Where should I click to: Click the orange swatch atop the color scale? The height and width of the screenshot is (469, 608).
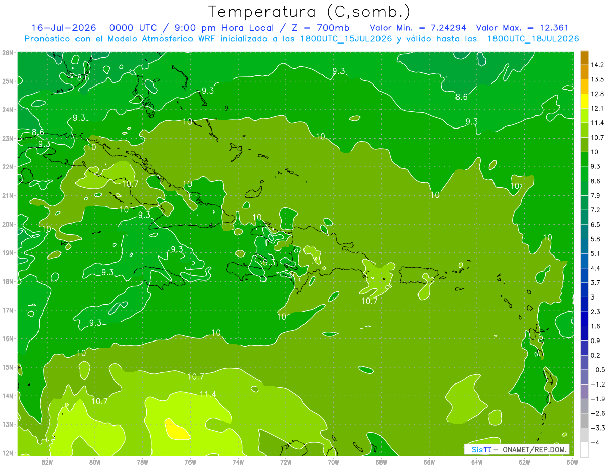click(584, 58)
